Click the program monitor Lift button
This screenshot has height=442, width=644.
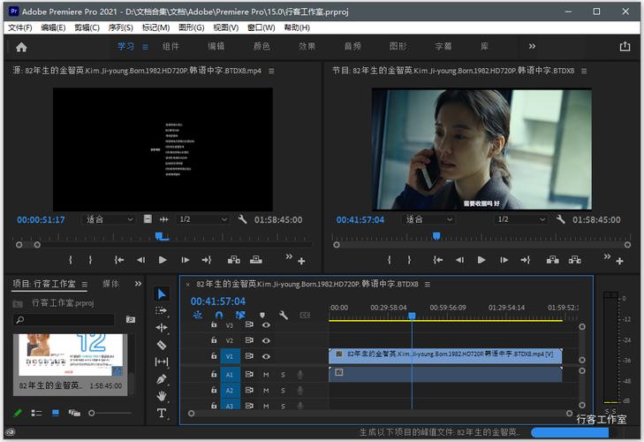tap(552, 260)
